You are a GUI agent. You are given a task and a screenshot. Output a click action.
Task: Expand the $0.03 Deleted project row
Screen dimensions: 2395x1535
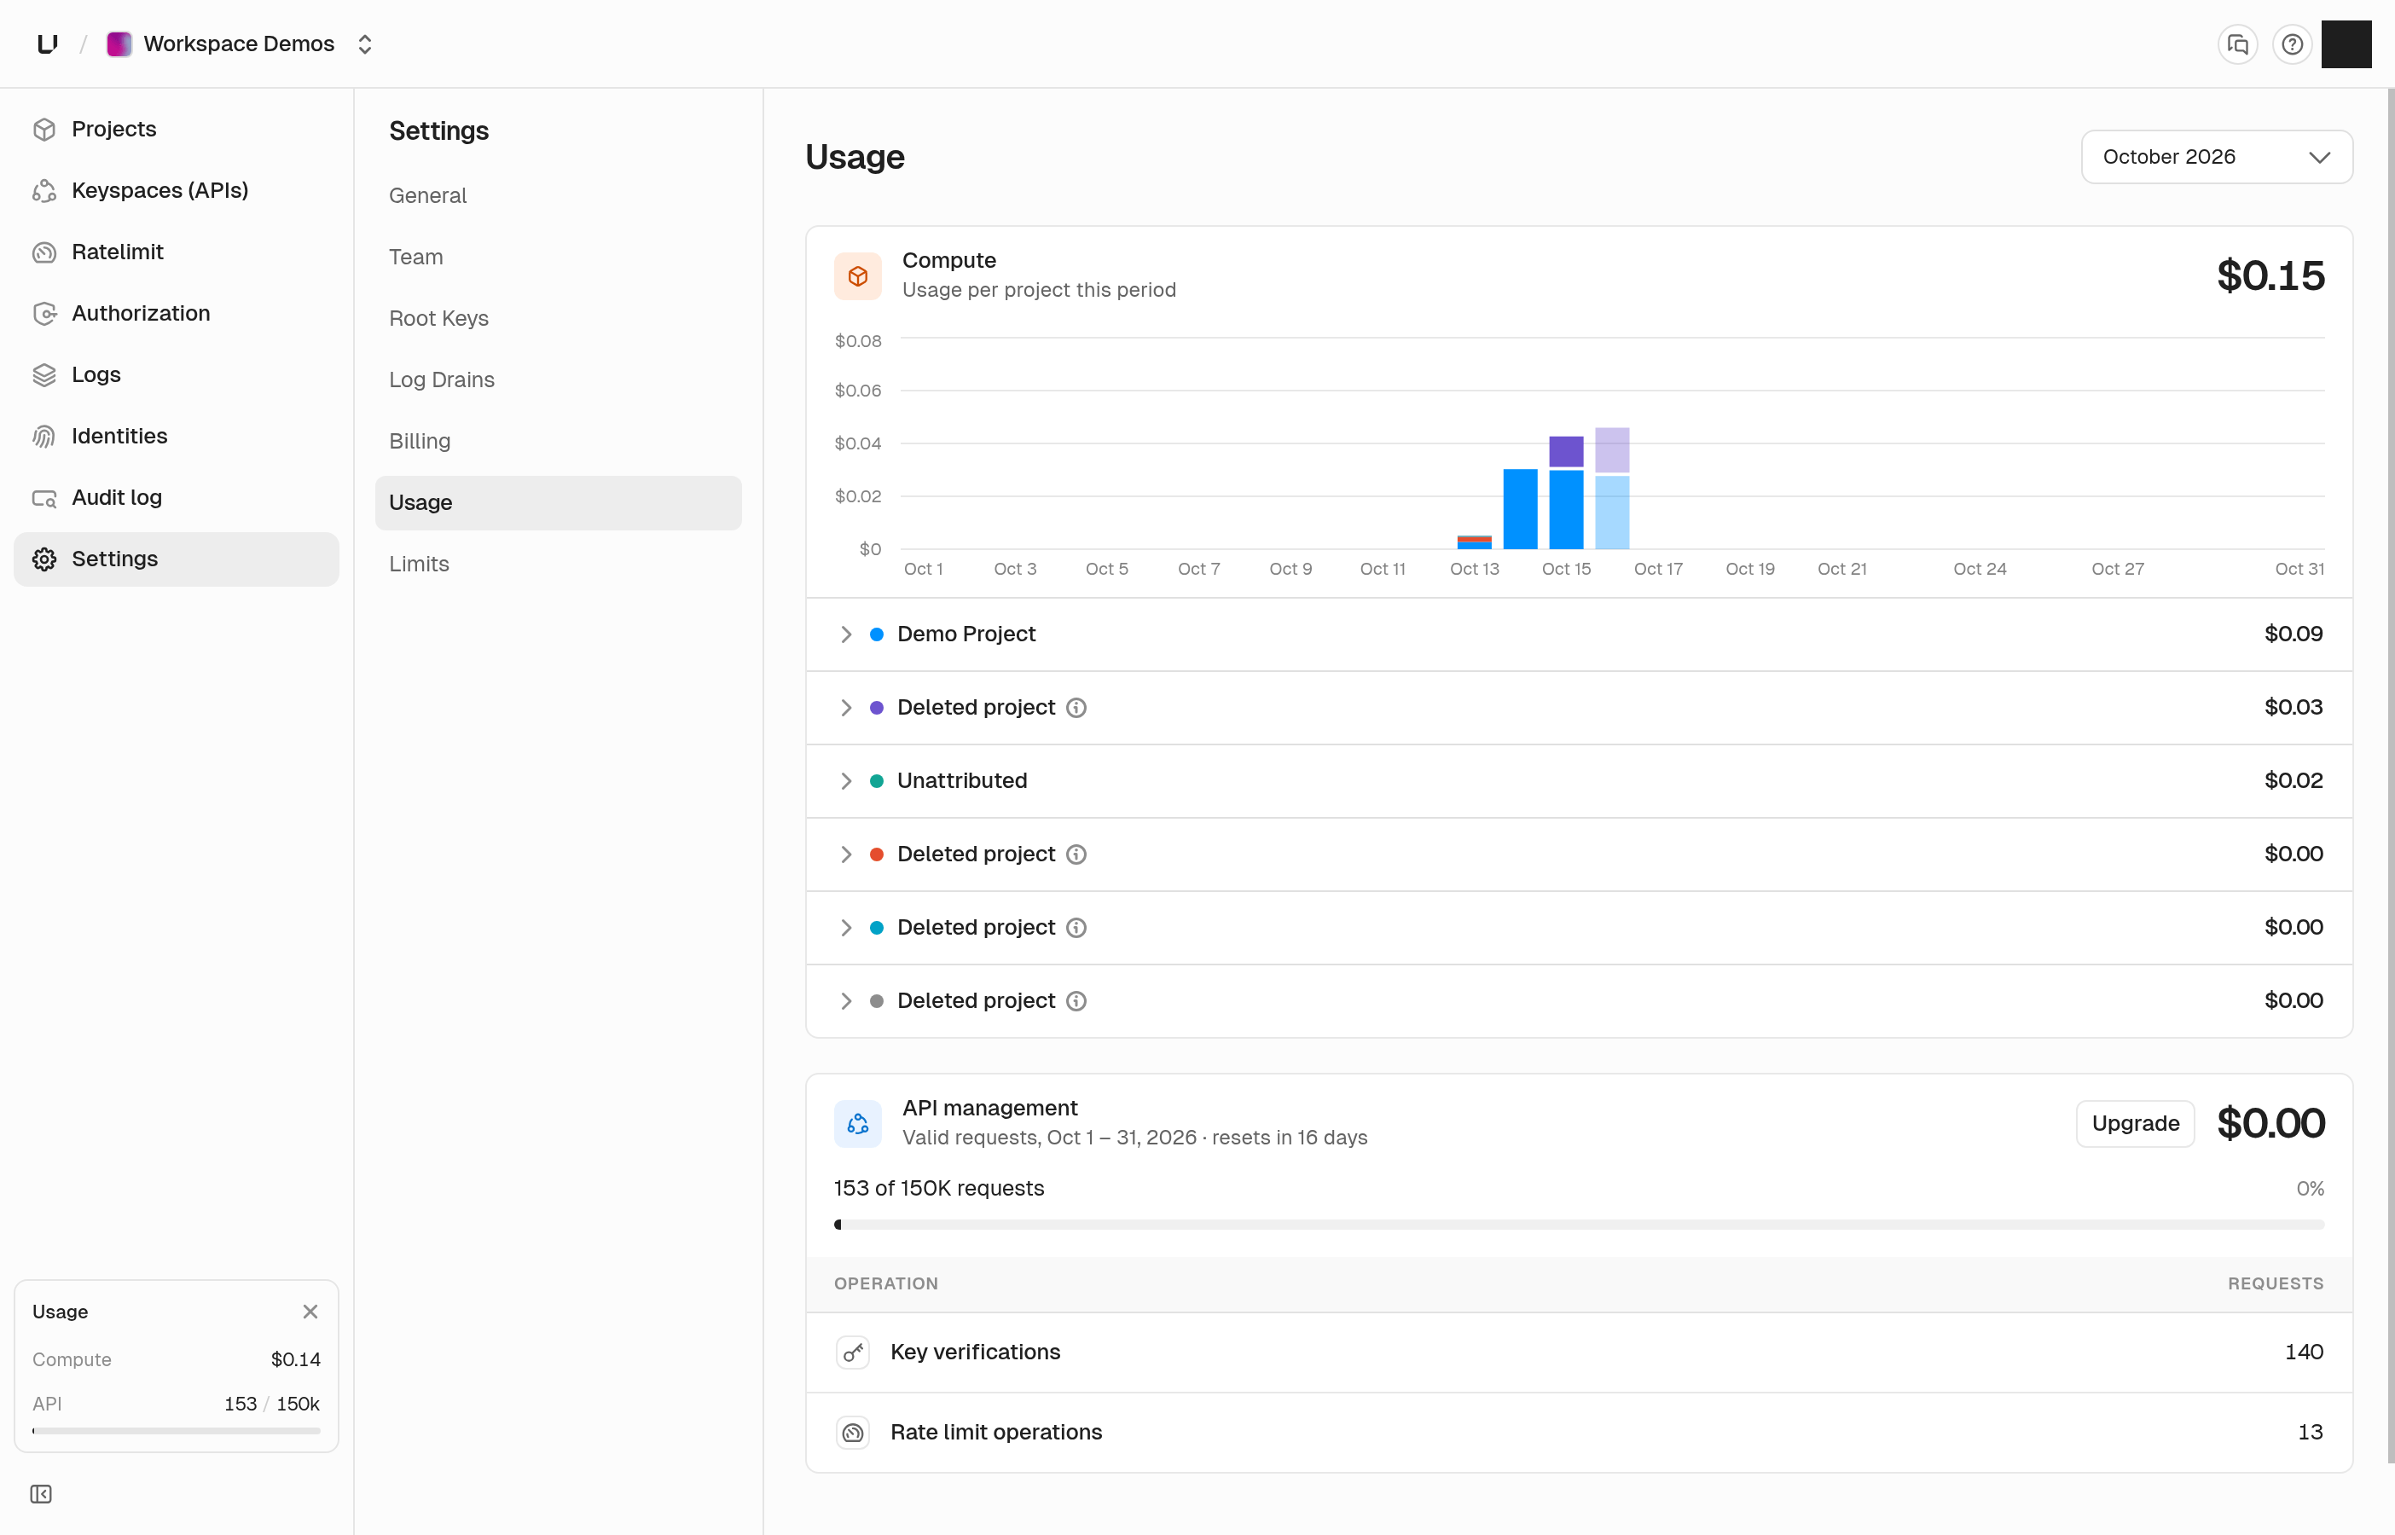point(1579,708)
